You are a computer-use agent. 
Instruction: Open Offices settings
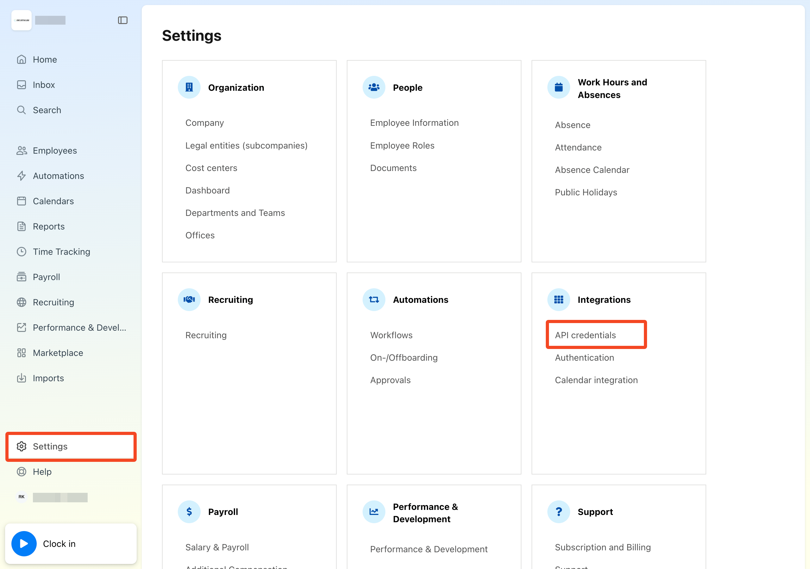[x=200, y=235]
